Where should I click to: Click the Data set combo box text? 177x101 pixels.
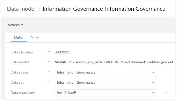tap(76, 82)
